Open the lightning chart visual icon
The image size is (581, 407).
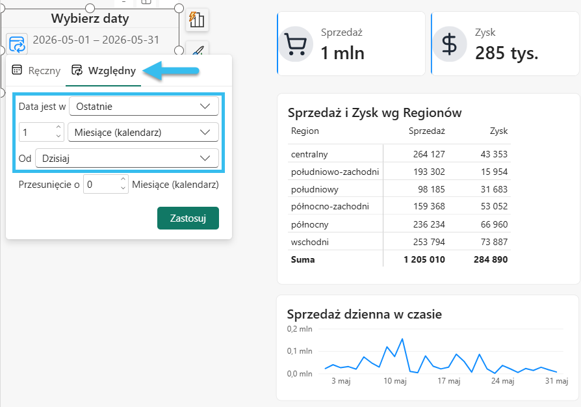click(197, 20)
